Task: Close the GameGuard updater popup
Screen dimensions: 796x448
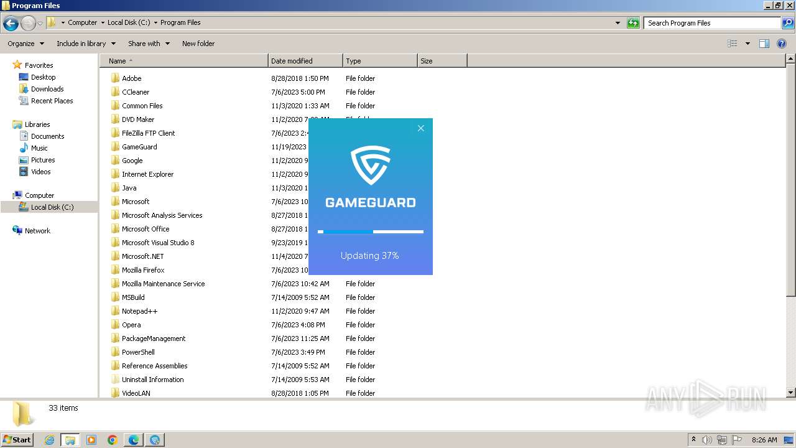Action: point(420,128)
